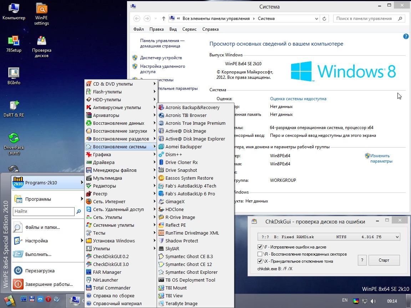411x308 pixels.
Task: Open the Сервис menu in the Система window
Action: (x=189, y=29)
